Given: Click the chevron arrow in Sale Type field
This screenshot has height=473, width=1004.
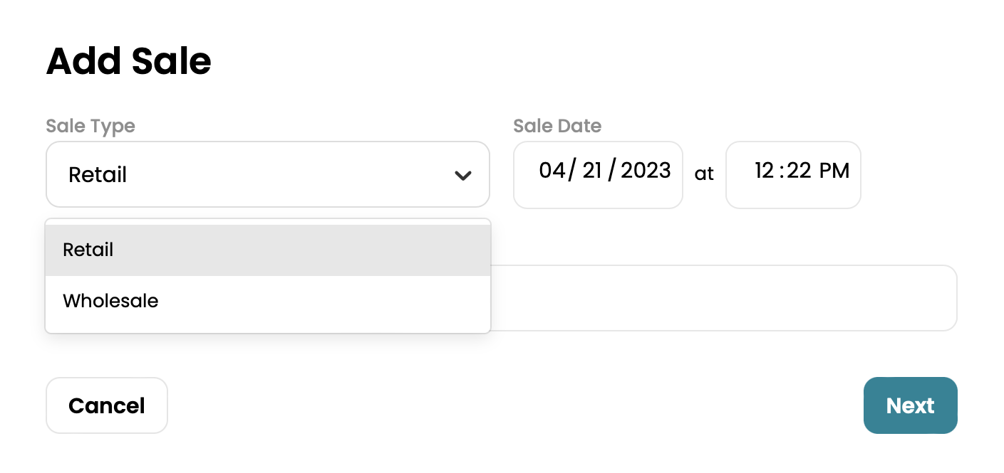Looking at the screenshot, I should click(x=463, y=175).
